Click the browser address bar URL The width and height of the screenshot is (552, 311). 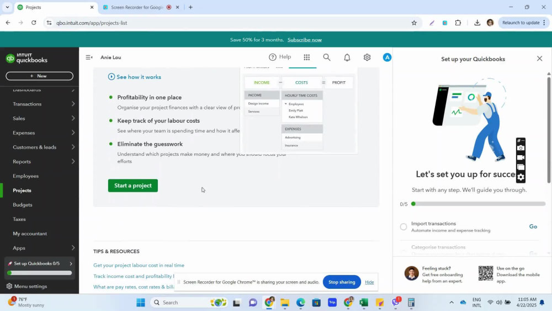(x=92, y=23)
